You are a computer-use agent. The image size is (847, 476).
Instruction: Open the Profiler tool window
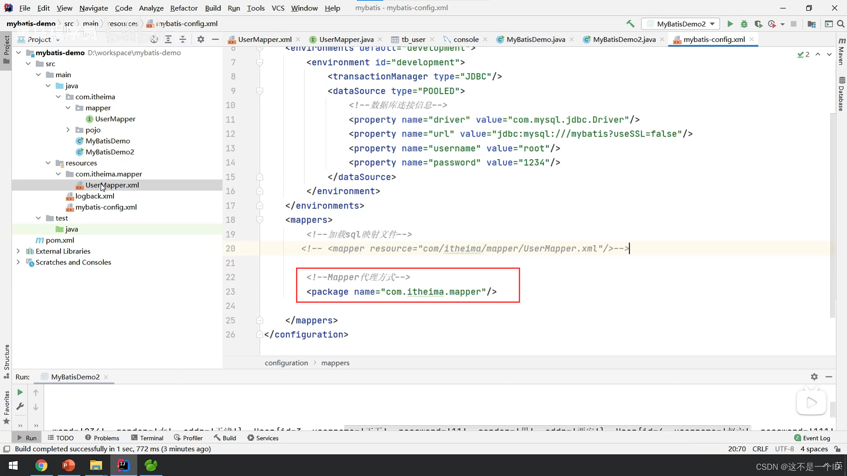point(188,438)
